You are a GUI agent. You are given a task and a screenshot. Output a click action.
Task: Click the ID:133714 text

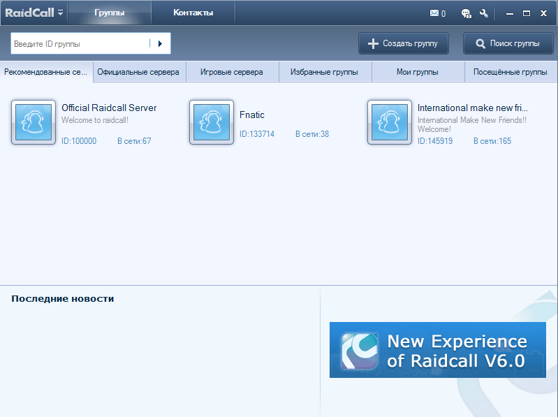[x=257, y=134]
